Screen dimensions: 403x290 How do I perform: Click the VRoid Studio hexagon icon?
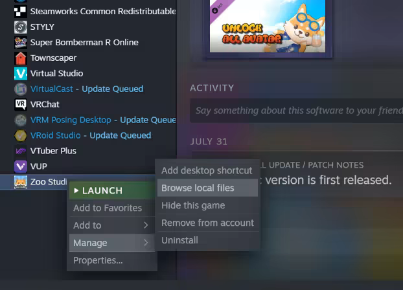pos(21,135)
